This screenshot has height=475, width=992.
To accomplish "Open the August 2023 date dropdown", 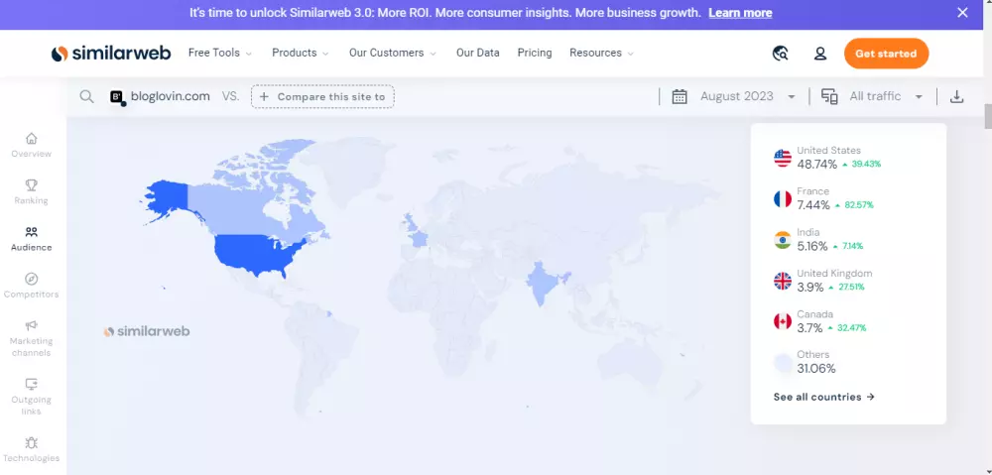I will [x=747, y=97].
